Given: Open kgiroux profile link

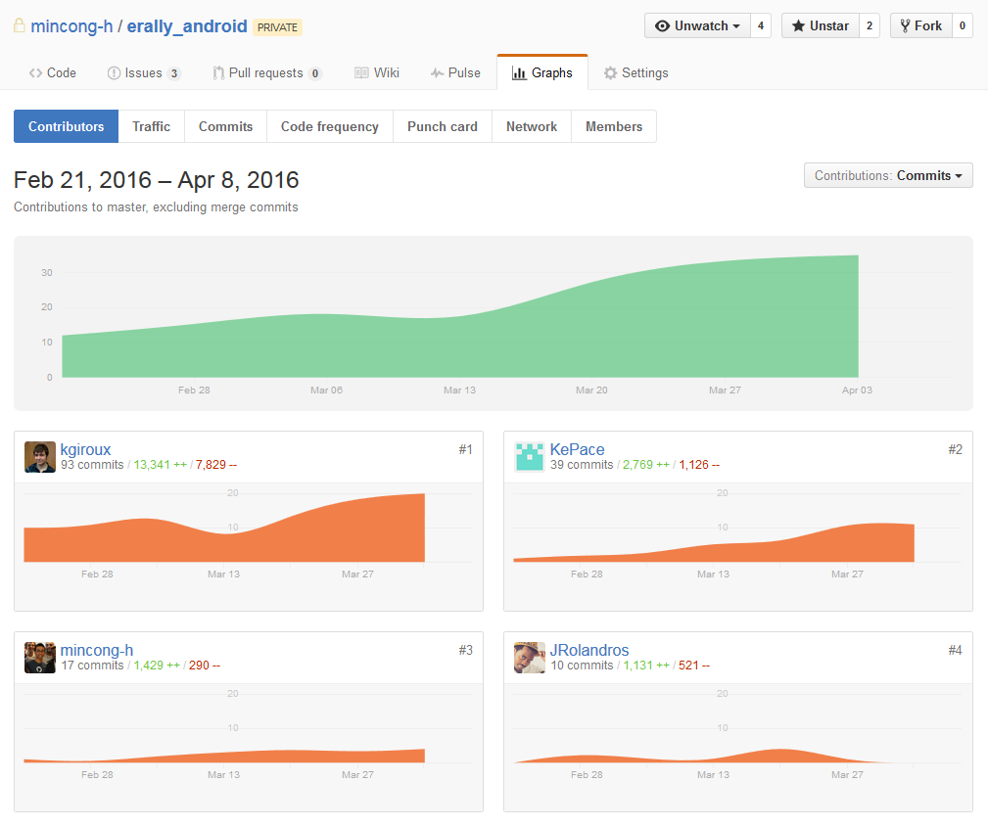Looking at the screenshot, I should click(x=86, y=450).
